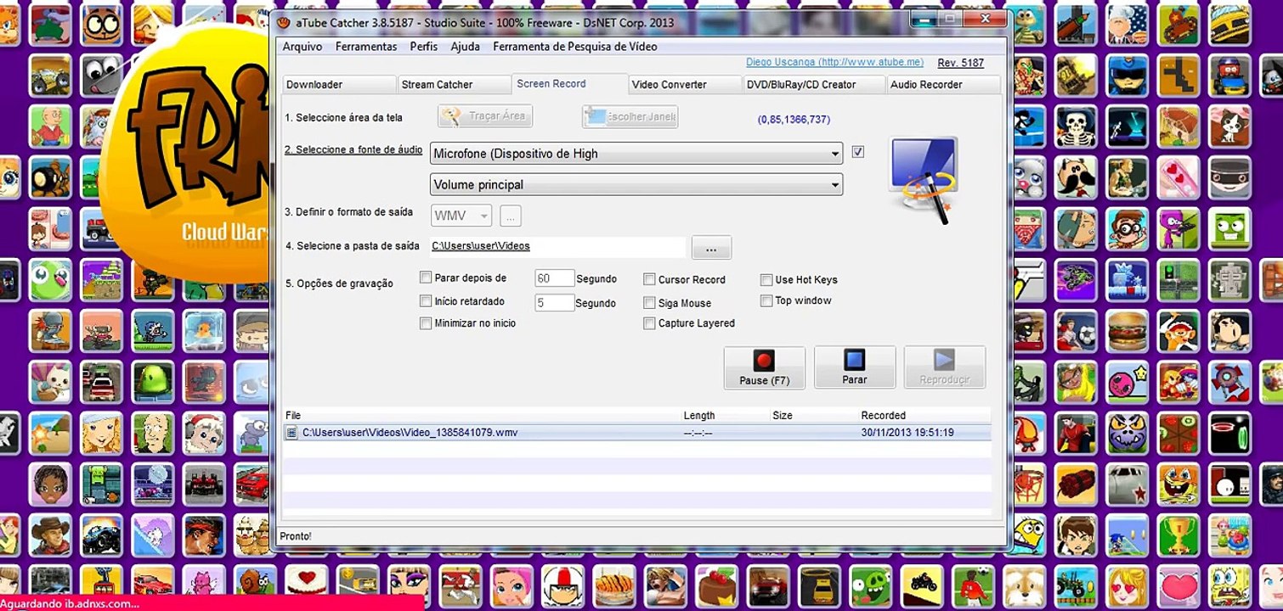1283x611 pixels.
Task: Open the nerd boy with glasses game
Action: point(1128,228)
